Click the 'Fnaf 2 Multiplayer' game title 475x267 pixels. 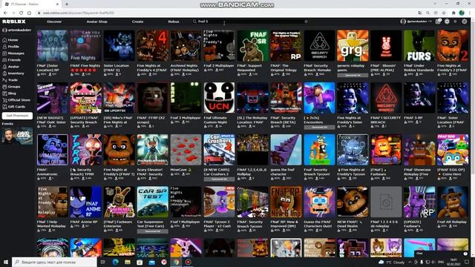[219, 65]
